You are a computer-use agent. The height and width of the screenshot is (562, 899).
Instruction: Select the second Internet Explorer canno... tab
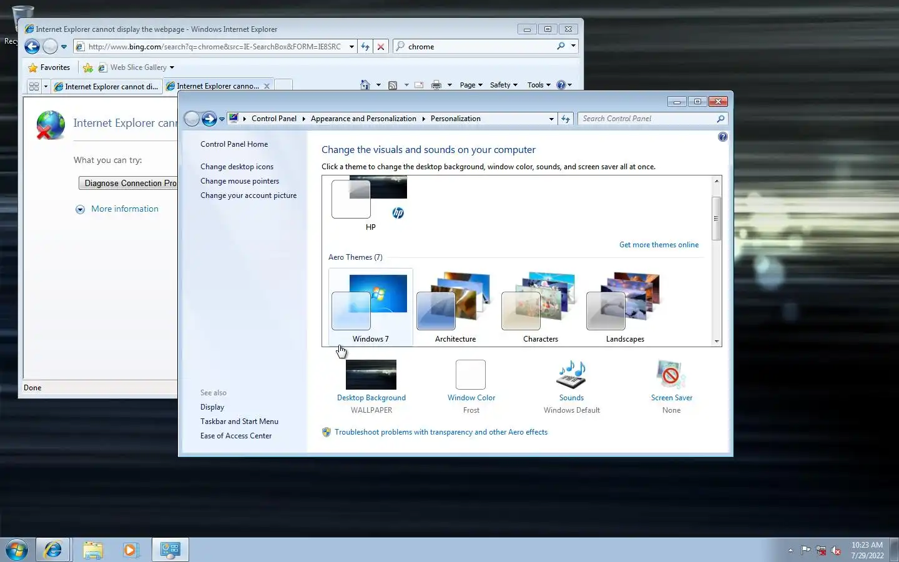coord(217,86)
